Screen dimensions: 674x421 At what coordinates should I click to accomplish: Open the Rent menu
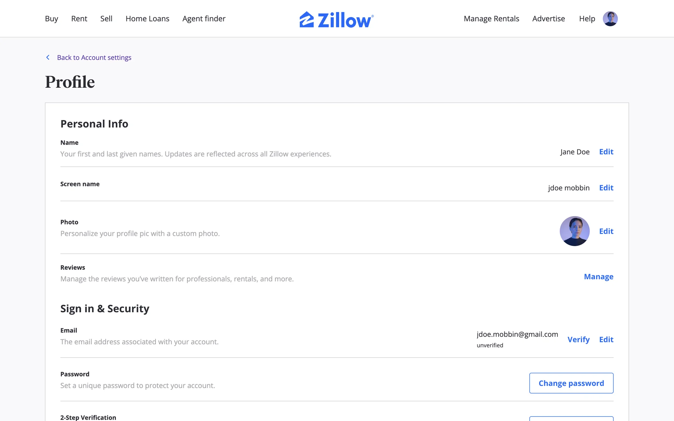coord(79,19)
